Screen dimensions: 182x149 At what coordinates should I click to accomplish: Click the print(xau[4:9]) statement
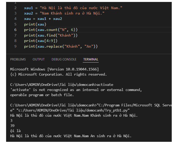pos(41,41)
